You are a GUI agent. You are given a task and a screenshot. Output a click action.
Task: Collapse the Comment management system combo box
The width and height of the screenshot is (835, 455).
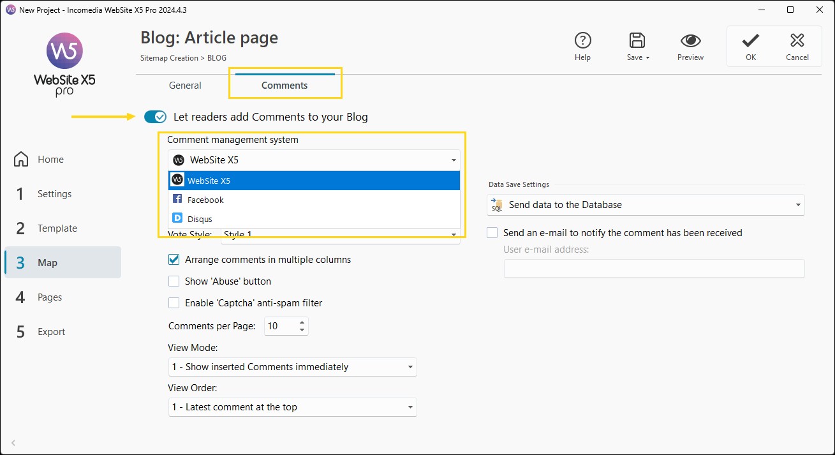click(314, 160)
